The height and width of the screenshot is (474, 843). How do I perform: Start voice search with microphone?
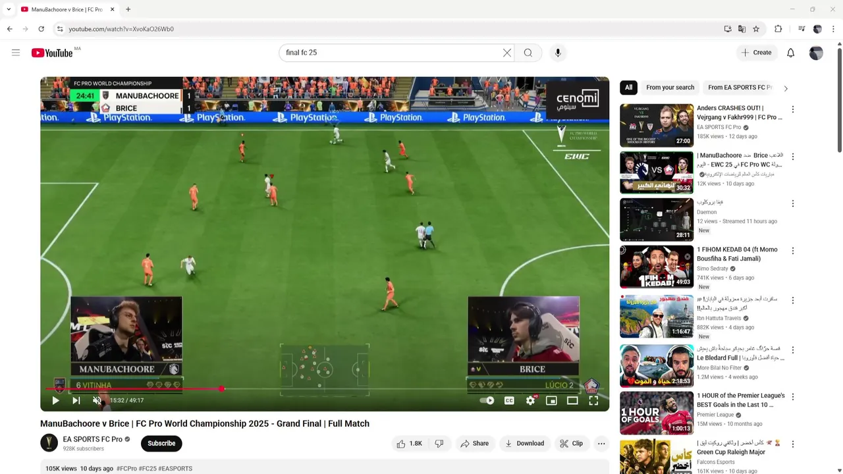tap(558, 53)
